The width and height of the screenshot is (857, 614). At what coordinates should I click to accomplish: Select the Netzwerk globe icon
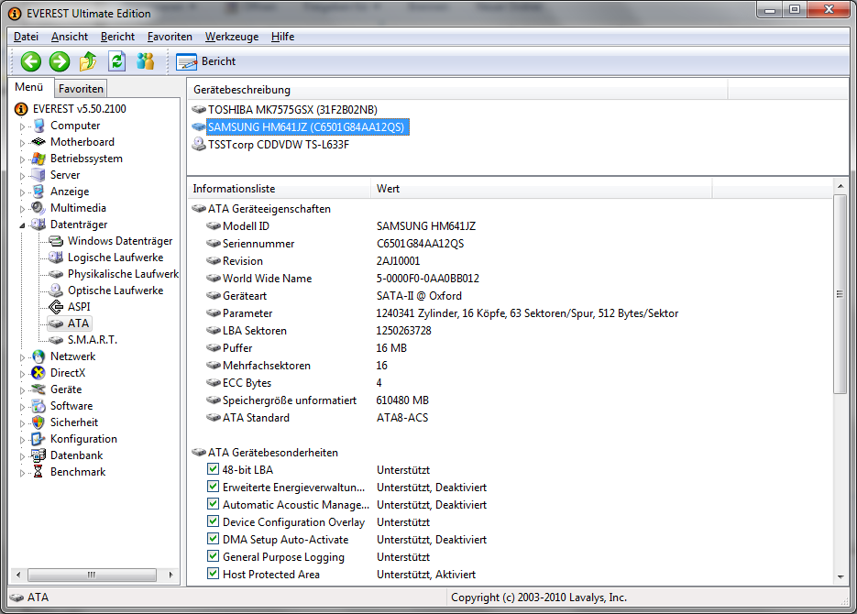[38, 356]
